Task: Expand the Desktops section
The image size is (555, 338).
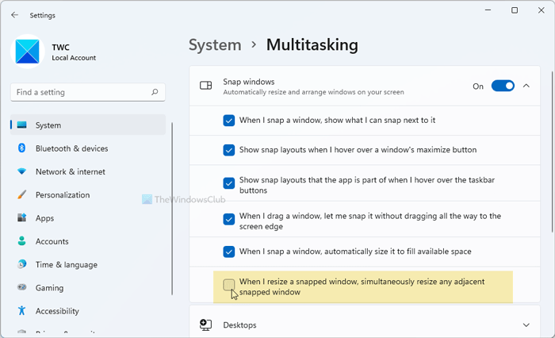Action: pos(526,325)
